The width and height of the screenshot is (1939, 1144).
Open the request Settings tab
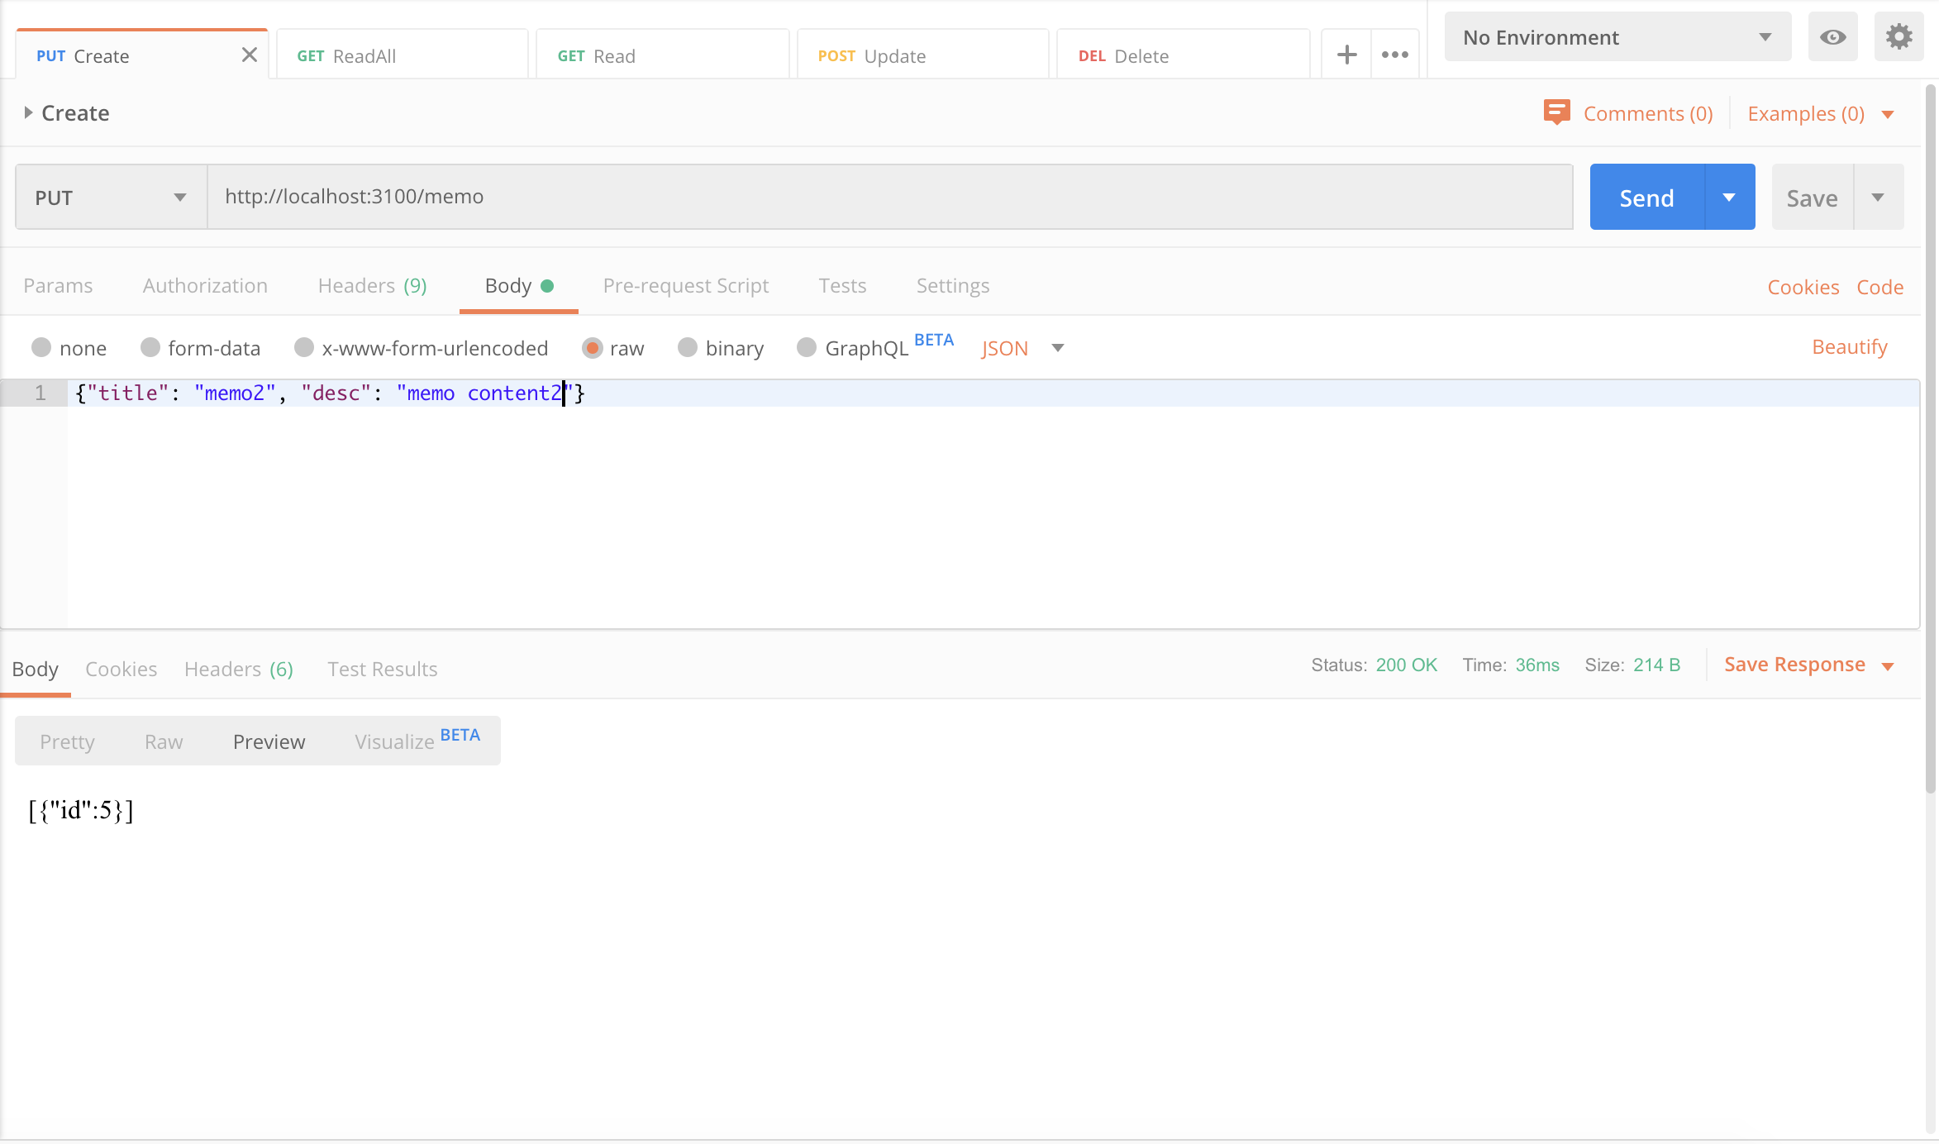952,286
